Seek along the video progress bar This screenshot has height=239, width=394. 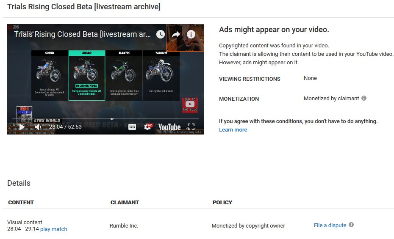pos(105,118)
